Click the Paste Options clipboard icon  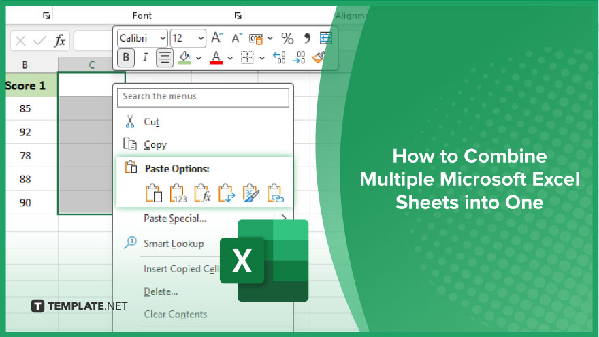click(131, 167)
